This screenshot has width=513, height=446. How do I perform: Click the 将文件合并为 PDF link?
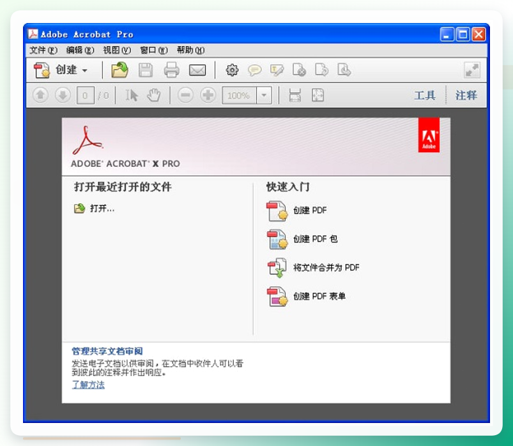tap(326, 268)
